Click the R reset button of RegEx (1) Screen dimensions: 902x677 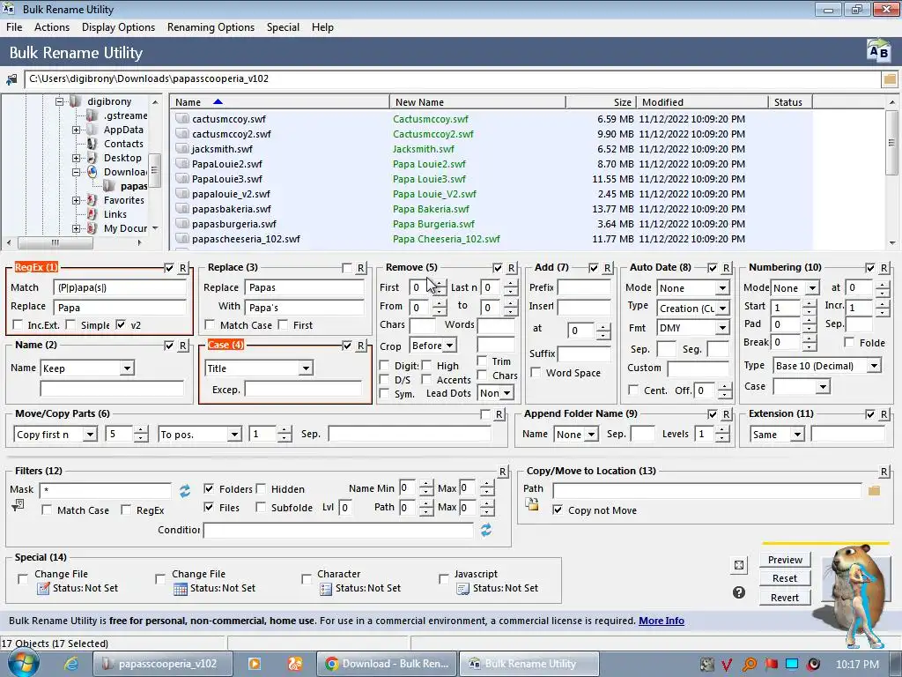click(183, 268)
